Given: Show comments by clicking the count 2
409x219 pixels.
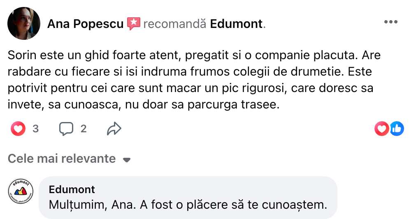Looking at the screenshot, I should pos(84,129).
